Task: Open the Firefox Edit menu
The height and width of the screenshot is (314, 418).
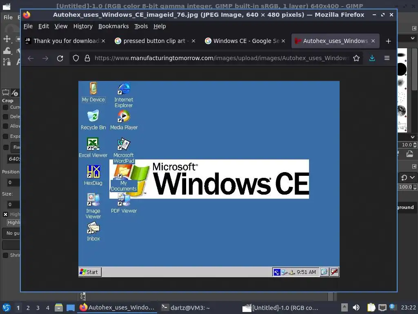Action: point(43,26)
